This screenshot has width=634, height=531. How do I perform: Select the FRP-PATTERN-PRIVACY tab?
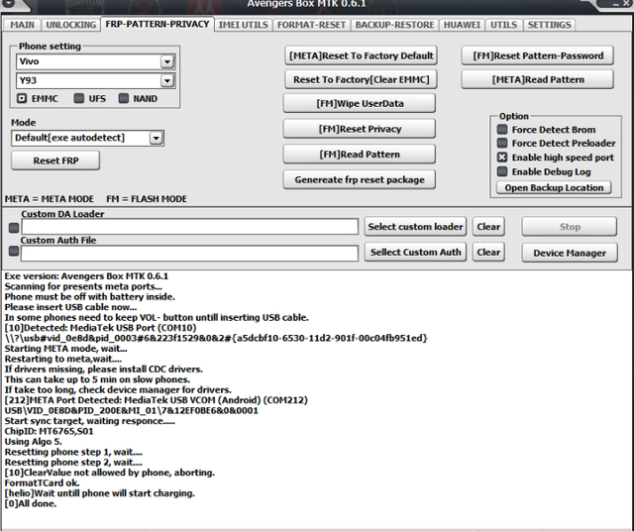click(x=158, y=24)
